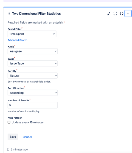Click the 'Number of Results' field label

[18, 101]
